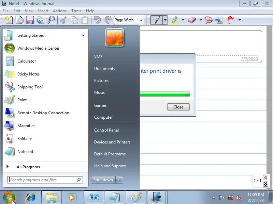Select the Lasso selection tool
273x204 pixels.
coord(208,20)
